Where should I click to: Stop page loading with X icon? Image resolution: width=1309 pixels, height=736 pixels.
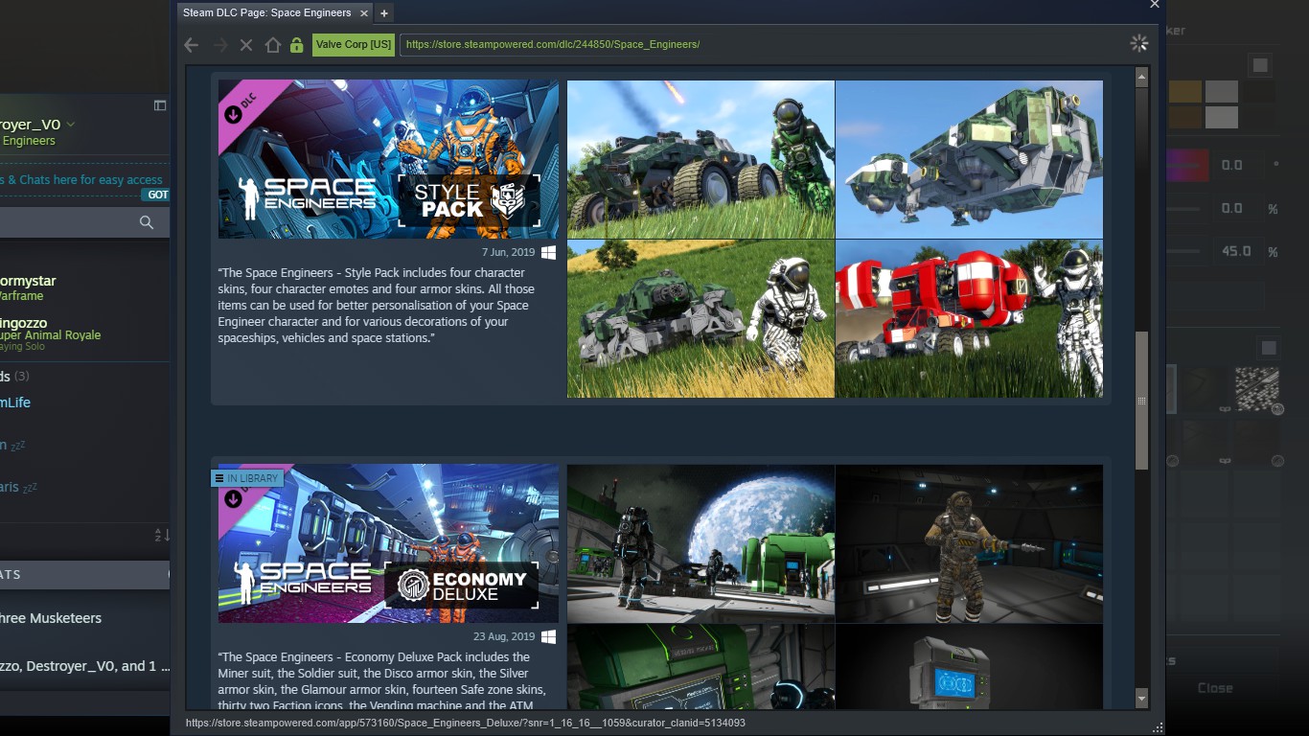coord(246,45)
